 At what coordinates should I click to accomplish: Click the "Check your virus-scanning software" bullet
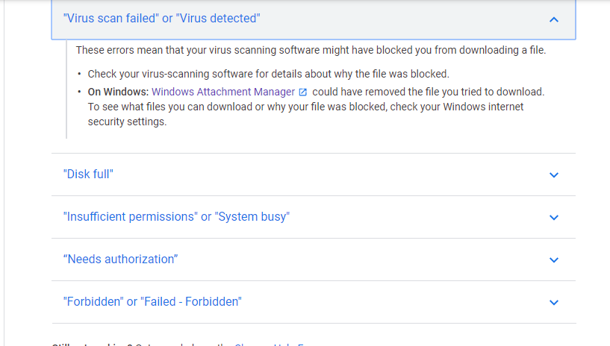coord(269,74)
